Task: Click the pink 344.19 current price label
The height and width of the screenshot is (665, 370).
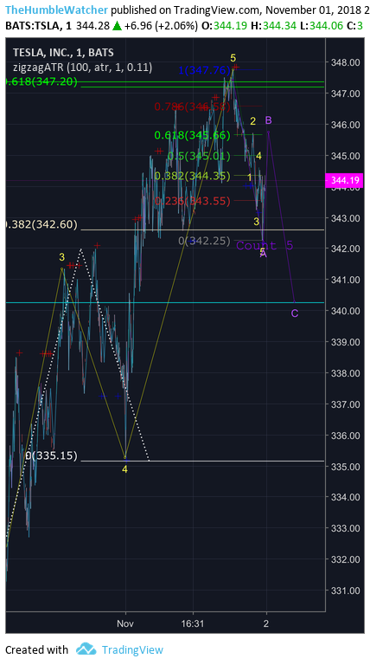Action: (x=344, y=181)
